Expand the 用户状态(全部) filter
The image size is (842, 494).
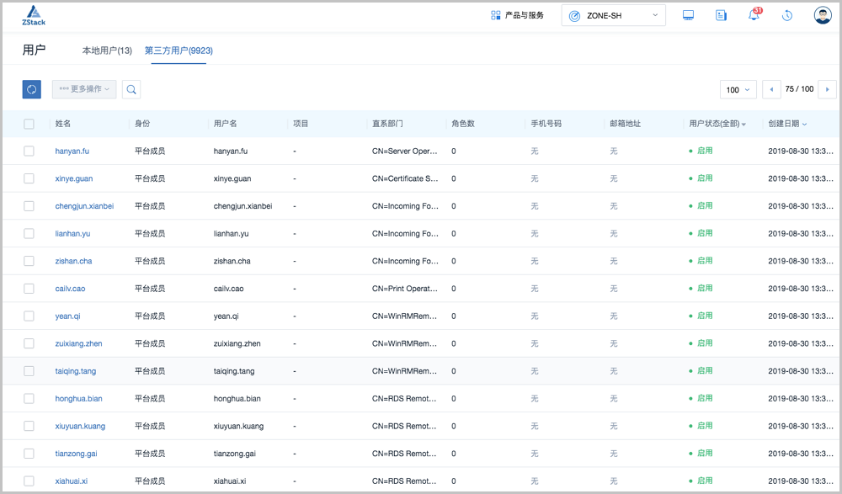click(717, 124)
